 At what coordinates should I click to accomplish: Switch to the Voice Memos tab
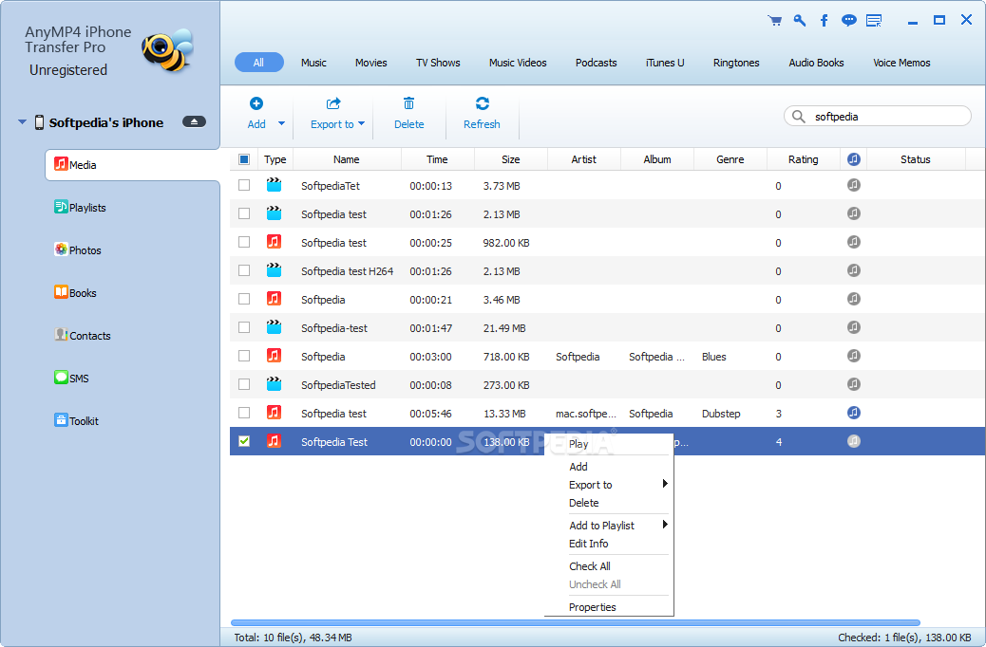pyautogui.click(x=901, y=63)
